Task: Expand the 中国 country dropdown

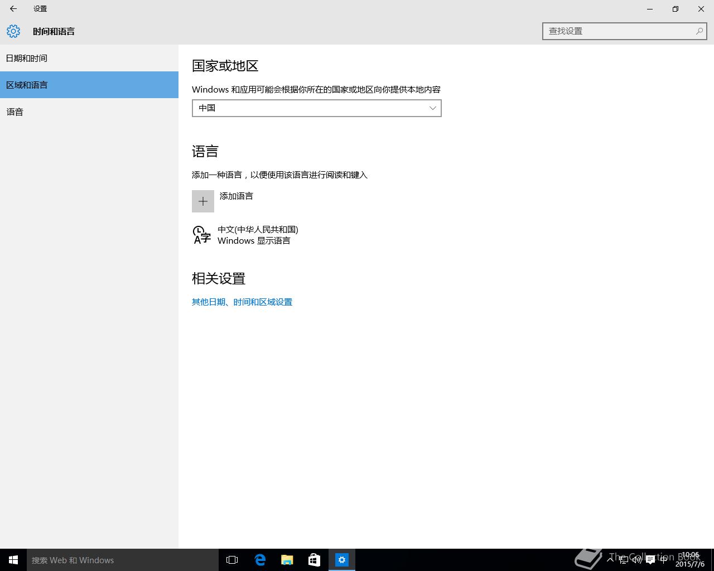Action: [x=317, y=108]
